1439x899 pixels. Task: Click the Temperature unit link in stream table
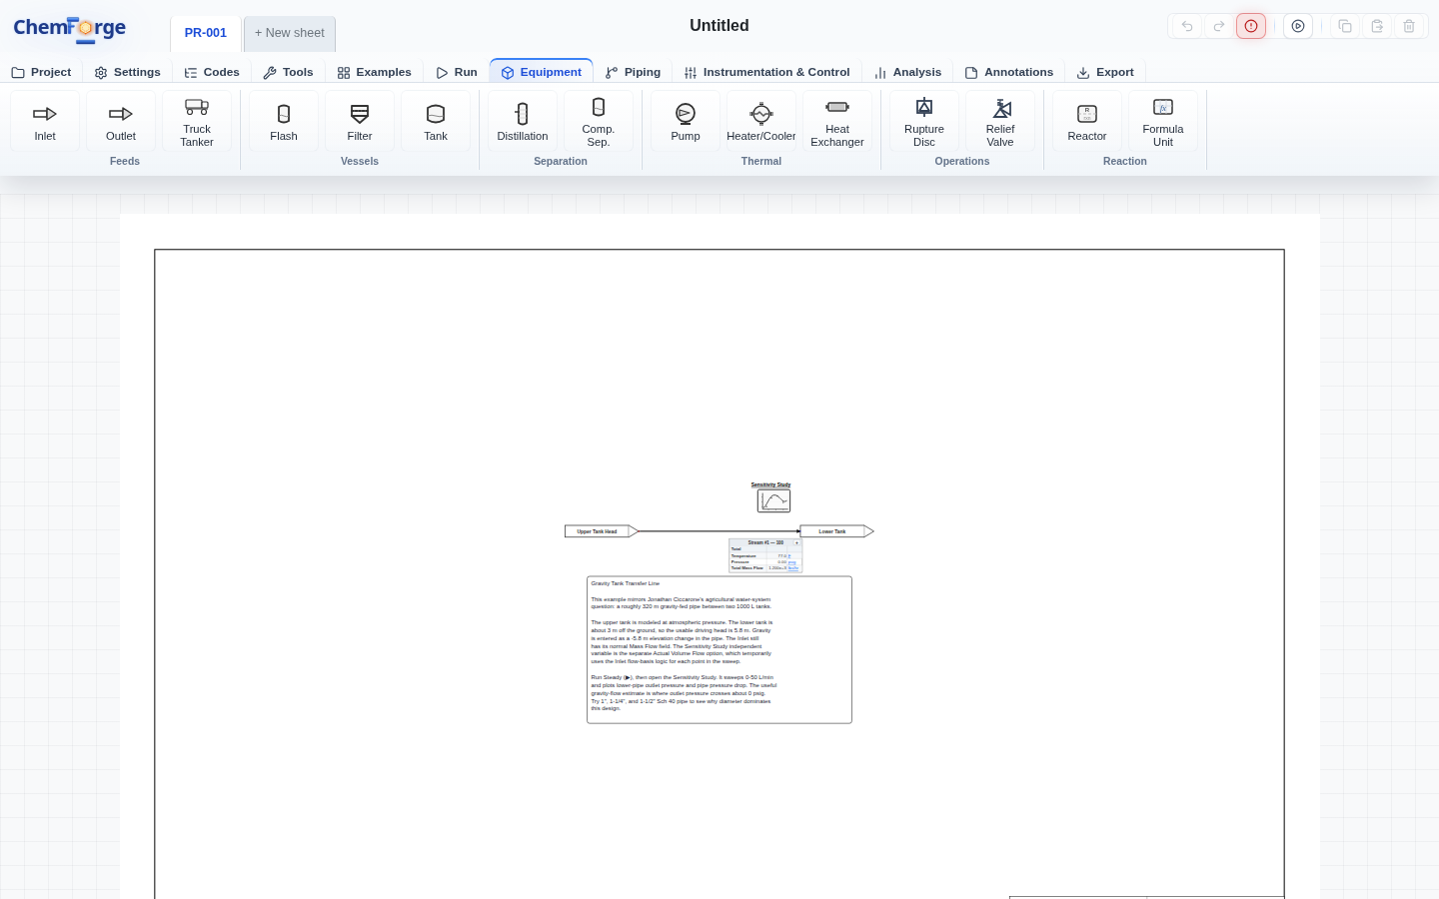(789, 555)
